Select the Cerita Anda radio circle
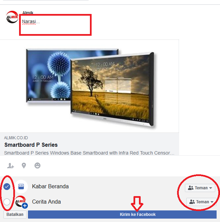This screenshot has width=220, height=222. pos(7,202)
